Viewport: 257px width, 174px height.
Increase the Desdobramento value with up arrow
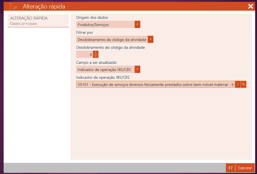coord(96,52)
